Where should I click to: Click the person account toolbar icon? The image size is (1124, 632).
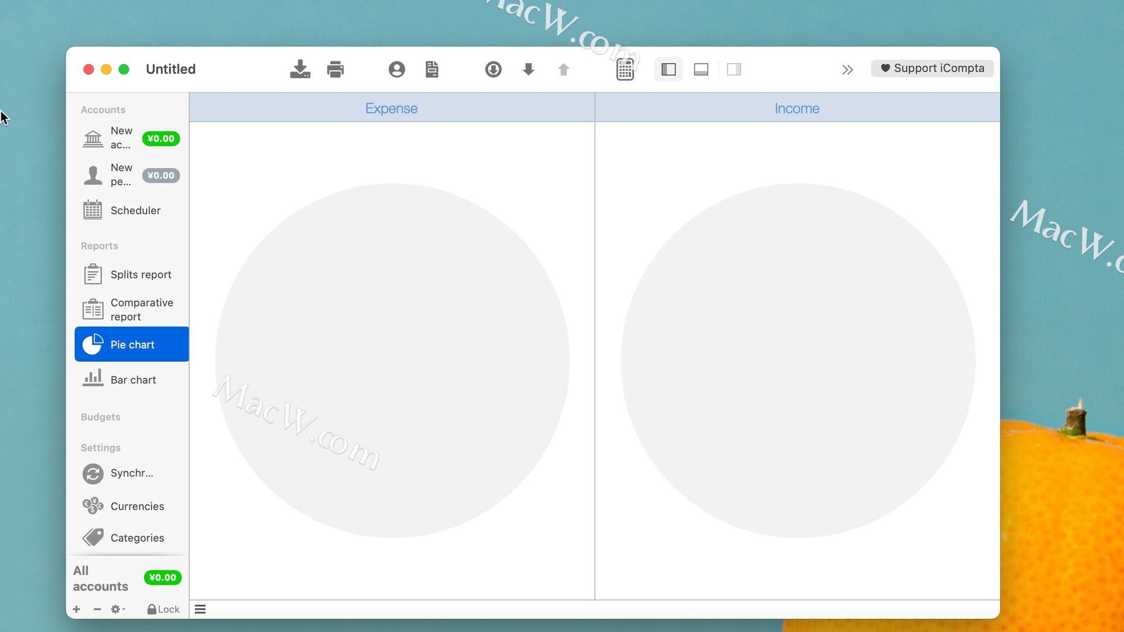click(x=396, y=69)
